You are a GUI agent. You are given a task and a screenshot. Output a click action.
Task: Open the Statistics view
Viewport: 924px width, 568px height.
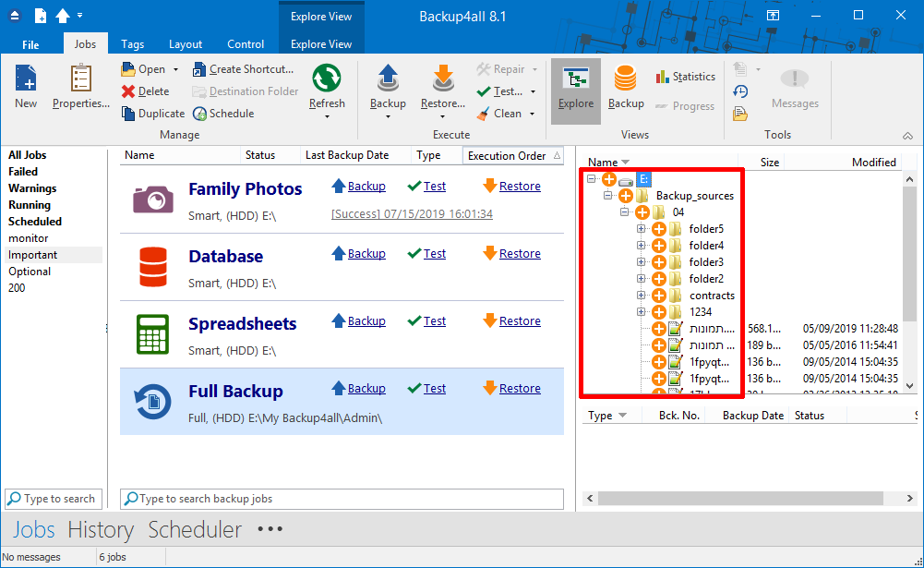[685, 77]
